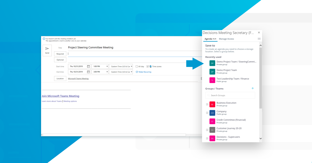Click the TL avatar icon
The image size is (312, 163).
212,80
